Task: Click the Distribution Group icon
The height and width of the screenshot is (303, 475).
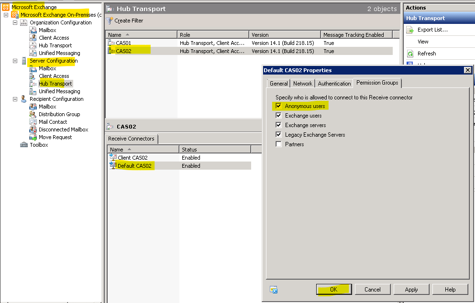Action: click(x=33, y=114)
